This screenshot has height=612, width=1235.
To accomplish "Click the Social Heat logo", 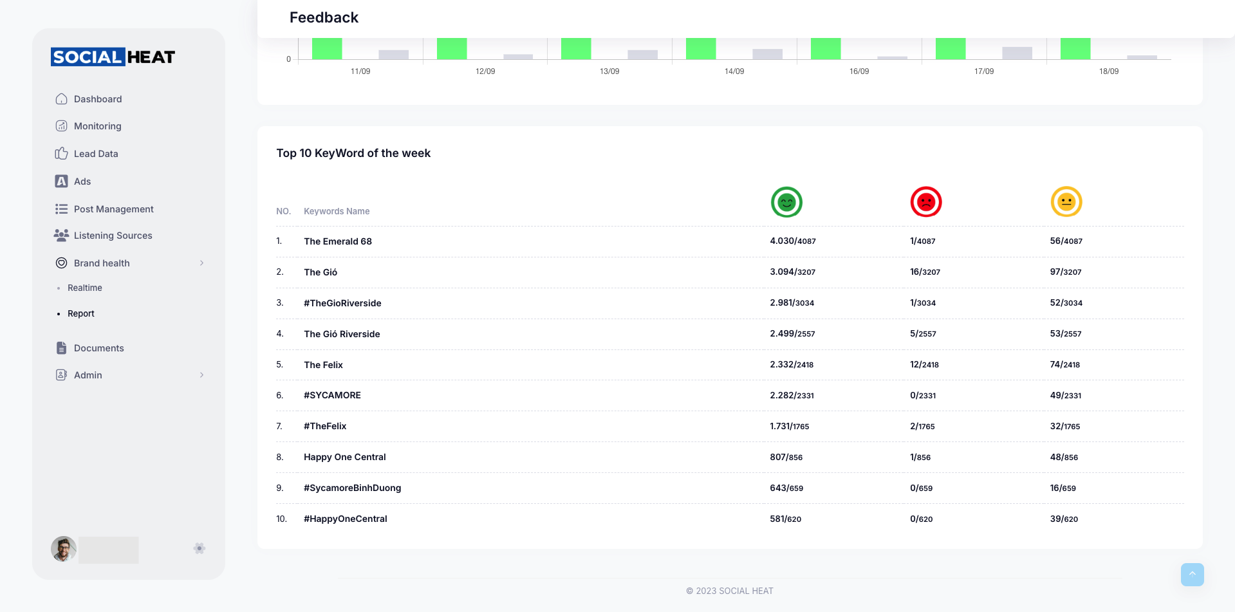I will click(113, 57).
